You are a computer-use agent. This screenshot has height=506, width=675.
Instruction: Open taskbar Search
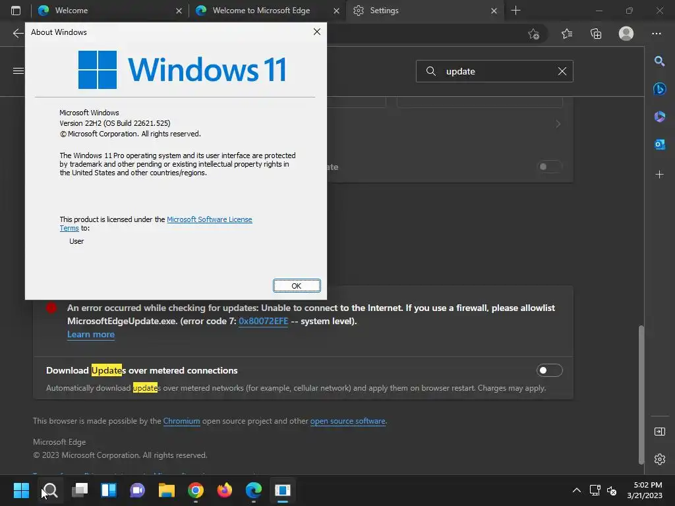tap(50, 490)
